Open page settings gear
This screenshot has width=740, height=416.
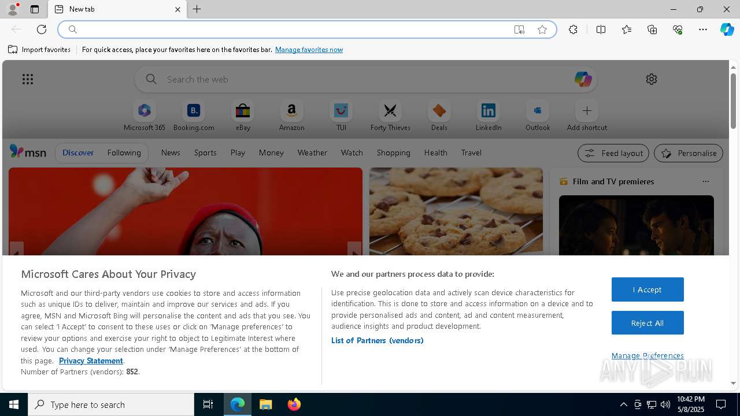tap(652, 79)
